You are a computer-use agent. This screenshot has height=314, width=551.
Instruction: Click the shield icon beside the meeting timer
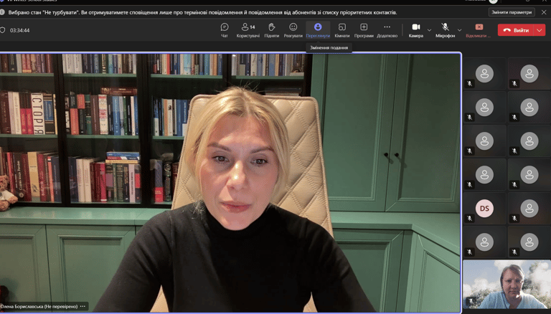(x=2, y=30)
